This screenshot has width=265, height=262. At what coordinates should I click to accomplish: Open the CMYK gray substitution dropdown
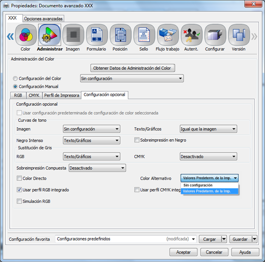[209, 157]
